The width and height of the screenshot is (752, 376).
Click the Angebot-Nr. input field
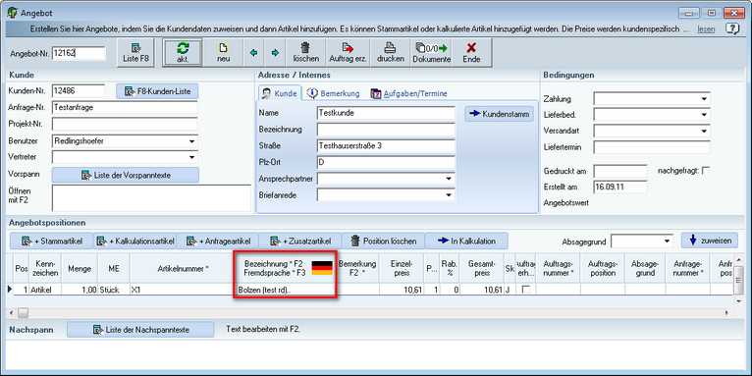[79, 53]
